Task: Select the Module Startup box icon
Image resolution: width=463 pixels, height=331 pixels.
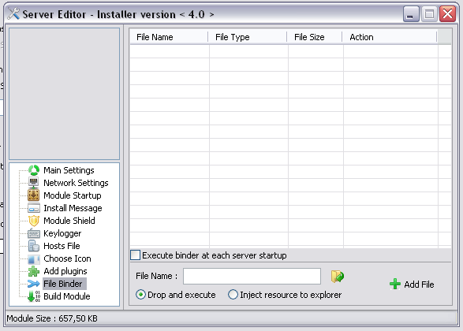Action: (34, 195)
